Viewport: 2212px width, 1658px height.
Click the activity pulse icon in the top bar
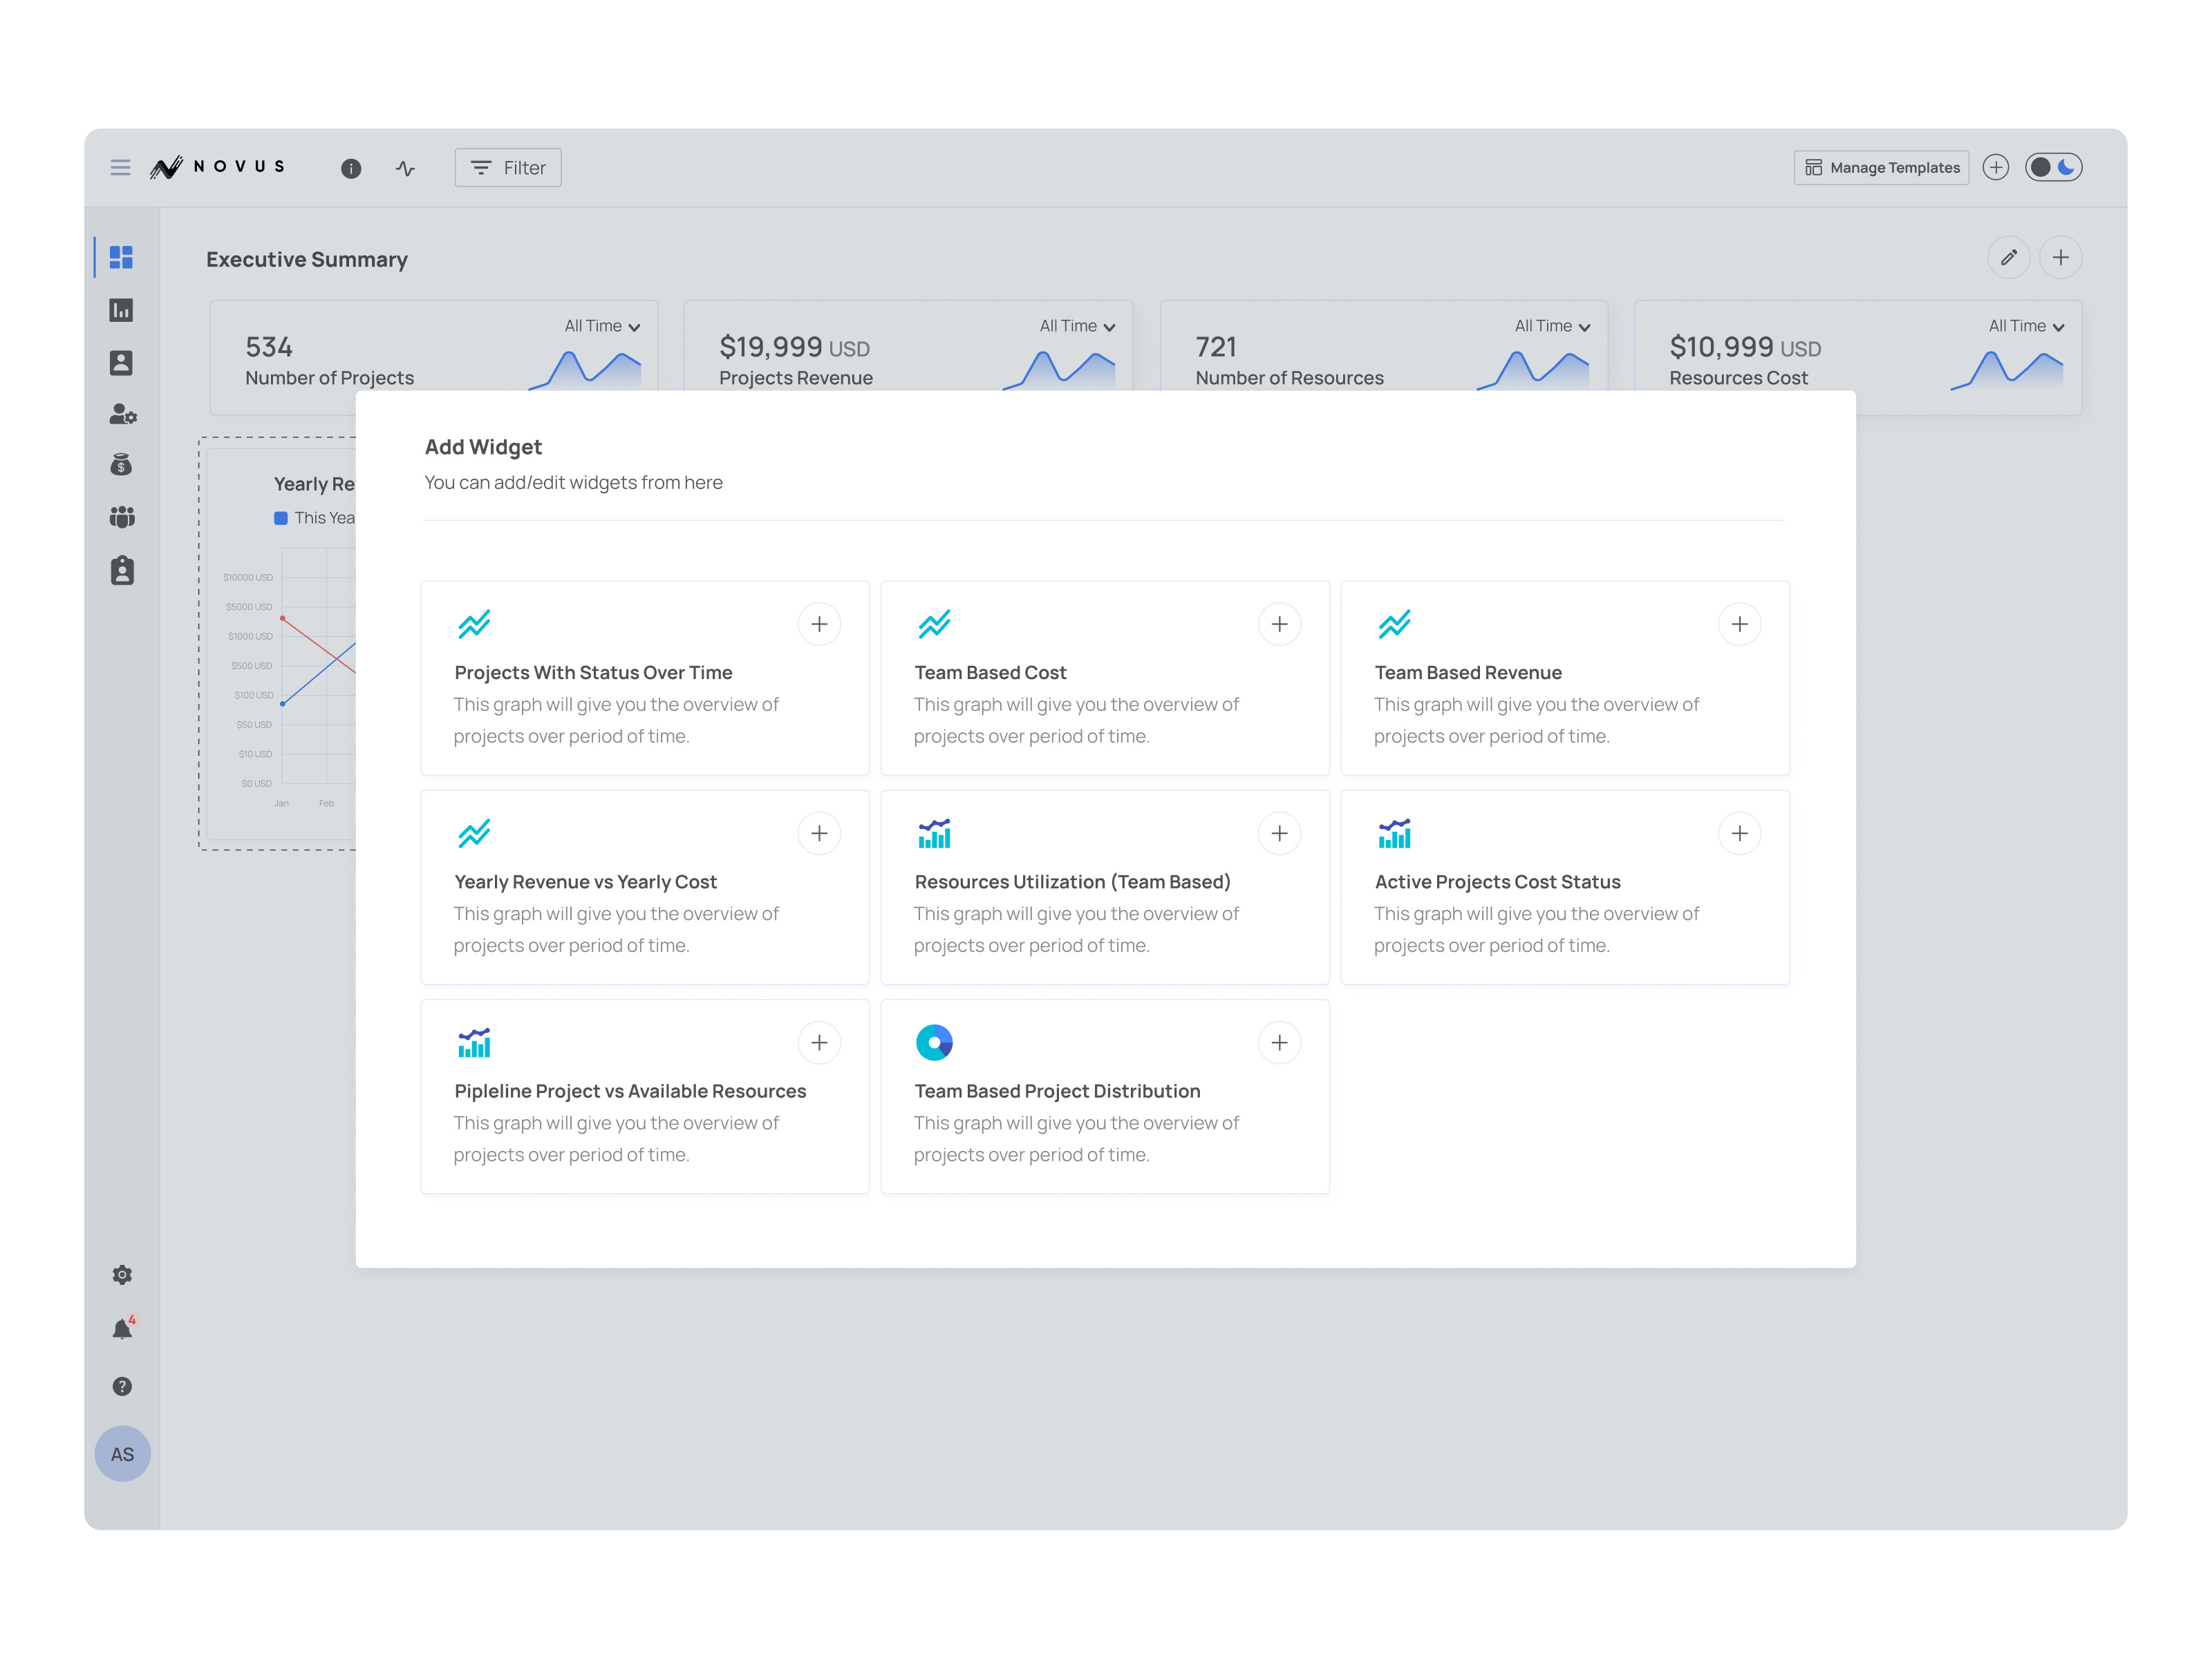coord(406,168)
